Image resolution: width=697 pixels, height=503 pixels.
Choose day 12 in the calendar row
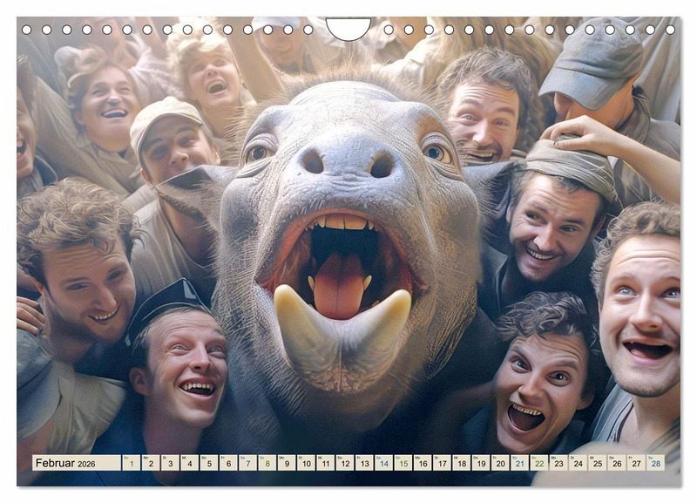tap(344, 463)
